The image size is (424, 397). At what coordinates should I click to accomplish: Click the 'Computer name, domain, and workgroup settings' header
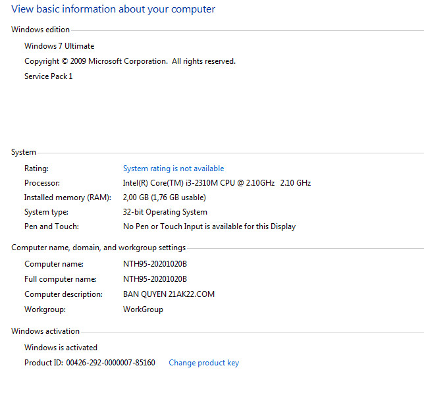click(x=99, y=248)
